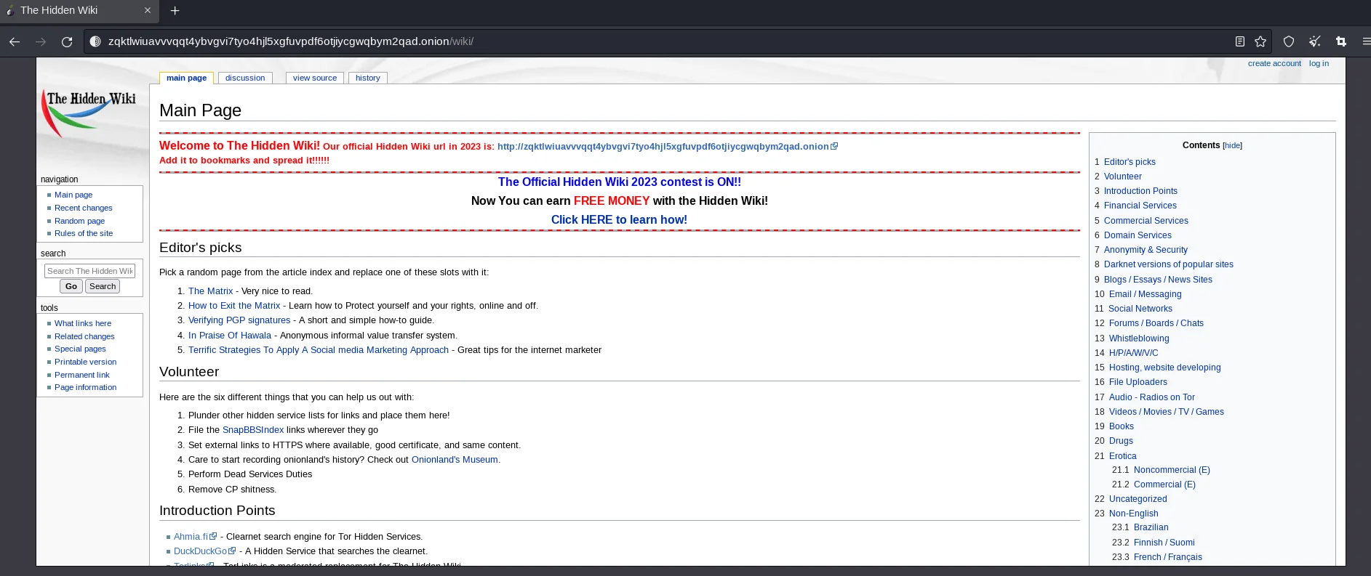This screenshot has height=576, width=1371.
Task: Open SnapBBSIndex link
Action: [x=253, y=430]
